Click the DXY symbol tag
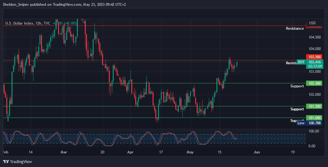The image size is (328, 167). pos(301,62)
